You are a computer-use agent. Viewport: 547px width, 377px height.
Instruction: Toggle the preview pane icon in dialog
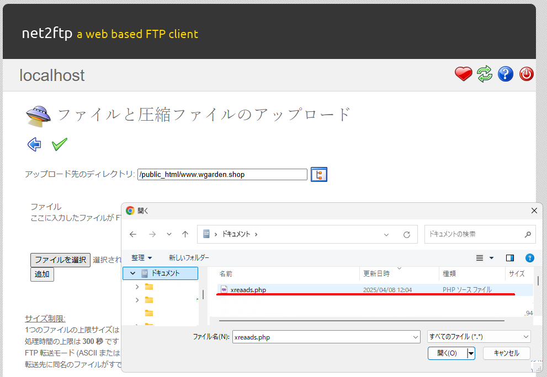pyautogui.click(x=509, y=258)
